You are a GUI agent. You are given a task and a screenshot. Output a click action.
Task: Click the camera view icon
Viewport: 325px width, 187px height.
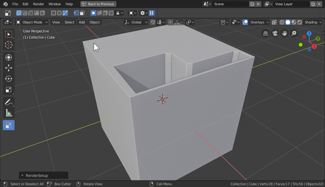[275, 33]
